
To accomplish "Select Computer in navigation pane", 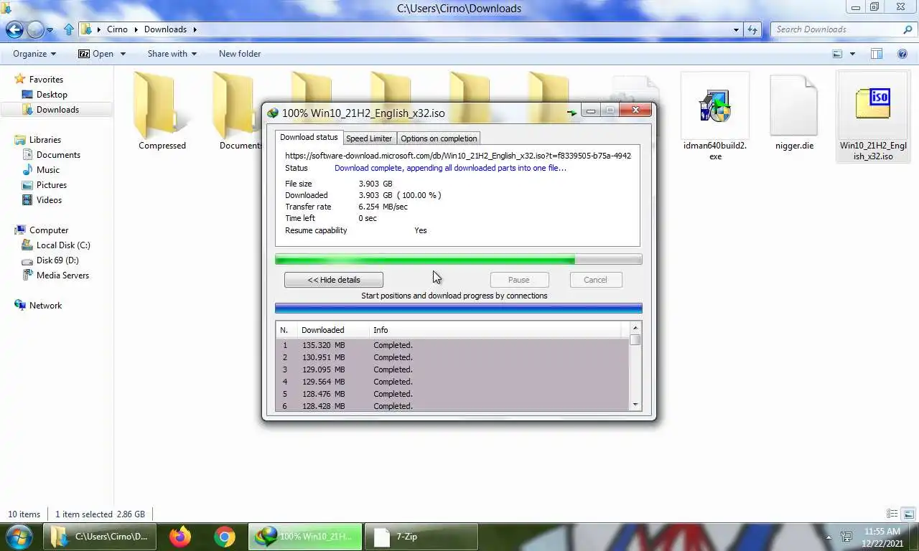I will 49,230.
